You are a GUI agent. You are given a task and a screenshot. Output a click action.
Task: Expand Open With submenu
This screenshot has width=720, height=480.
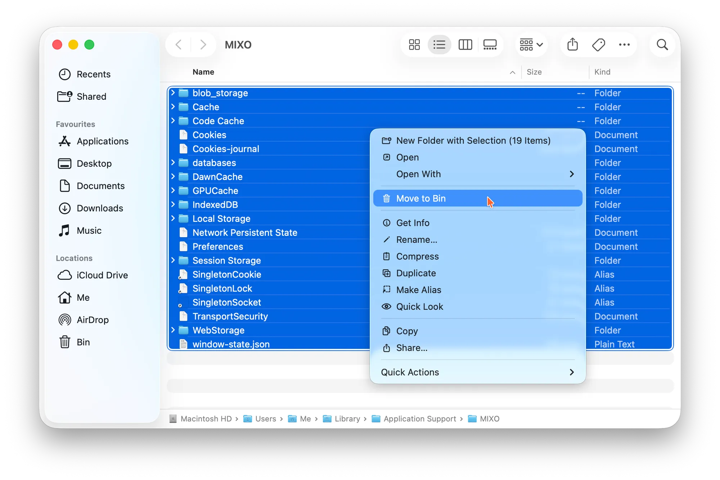[477, 174]
